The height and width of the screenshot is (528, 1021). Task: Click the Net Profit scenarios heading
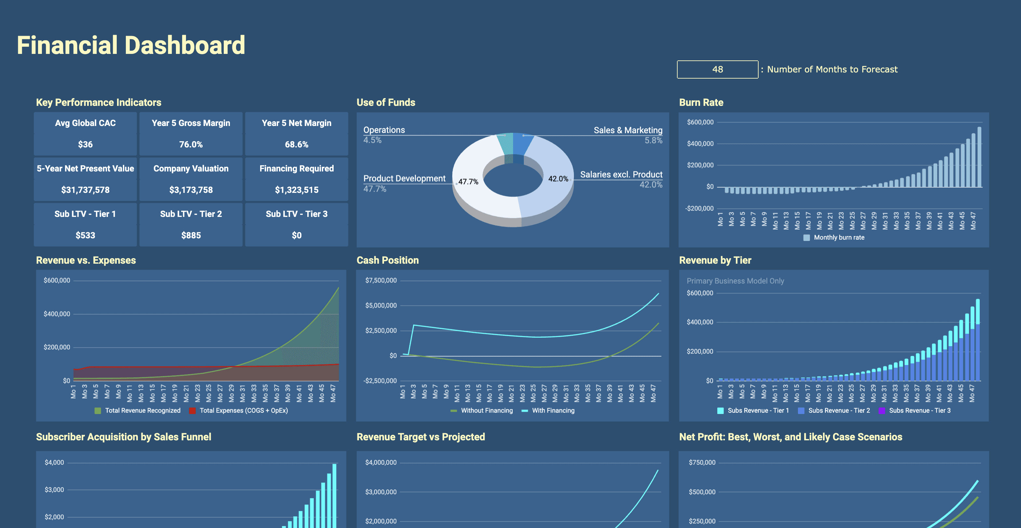click(x=791, y=437)
